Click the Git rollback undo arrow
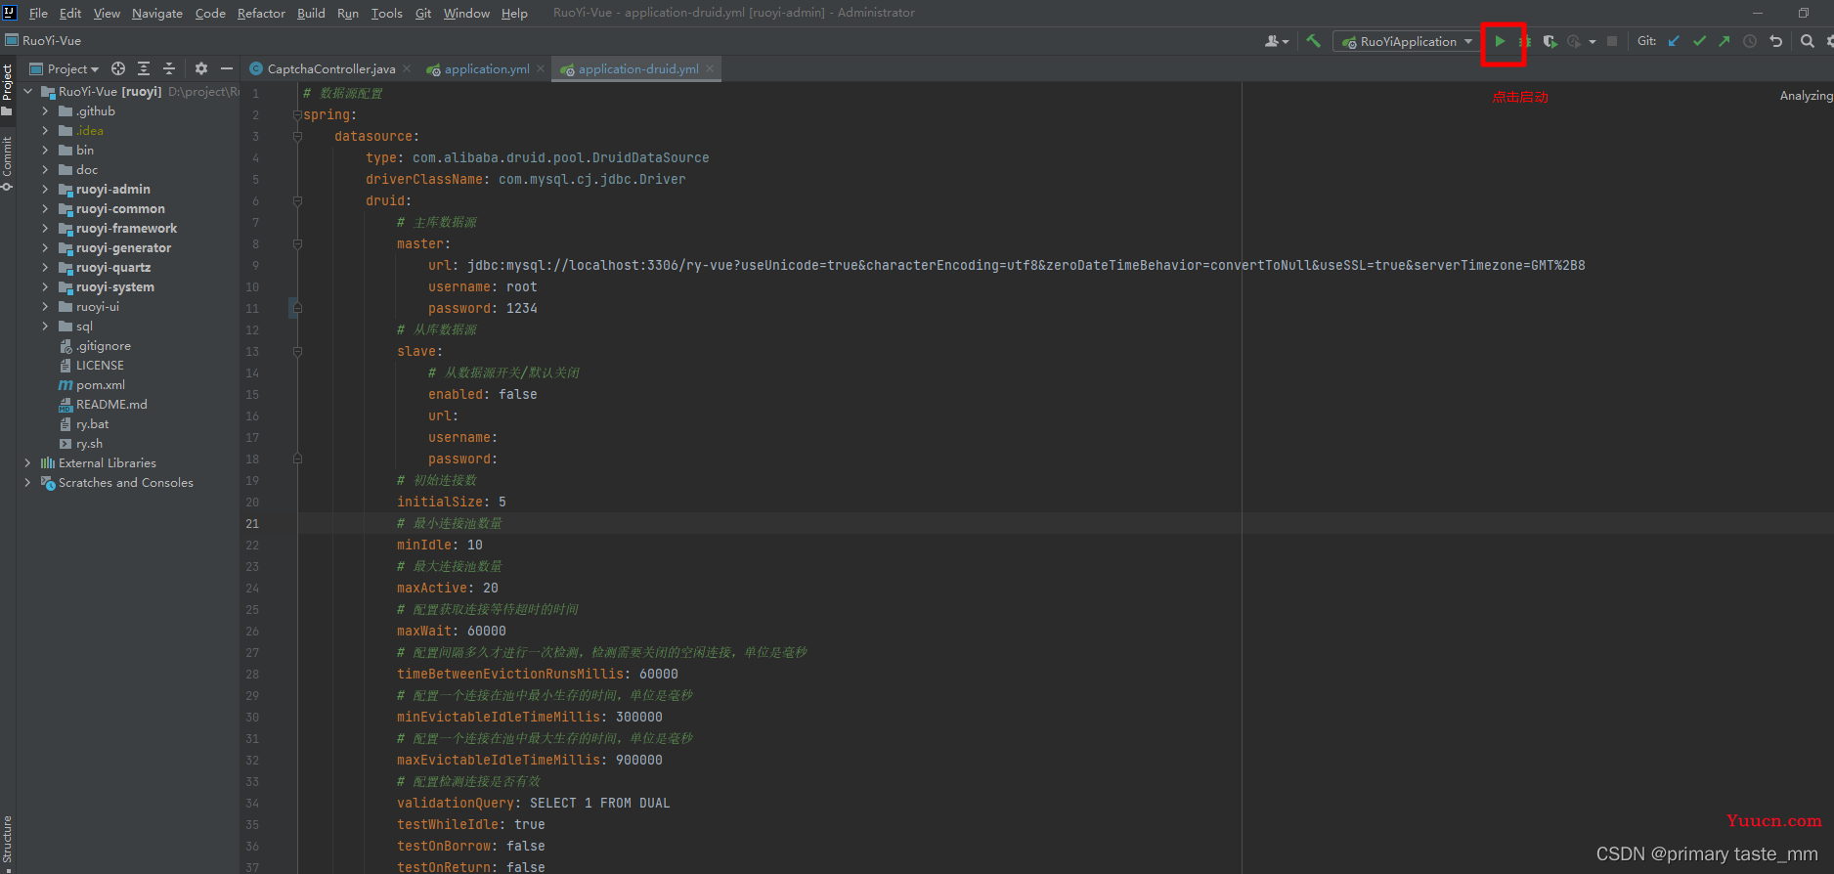This screenshot has width=1834, height=874. point(1775,41)
